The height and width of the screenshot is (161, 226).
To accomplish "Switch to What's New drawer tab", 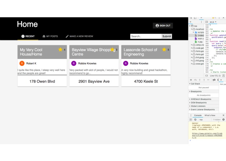I will click(x=210, y=115).
